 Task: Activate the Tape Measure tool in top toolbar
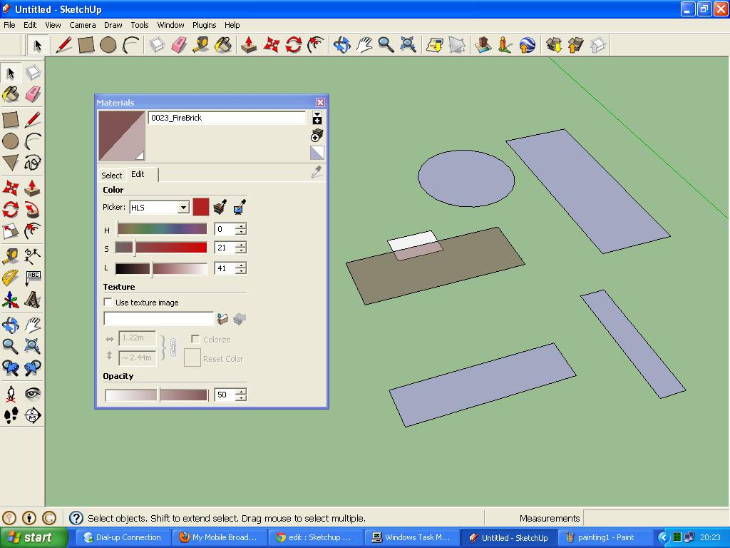tap(202, 45)
